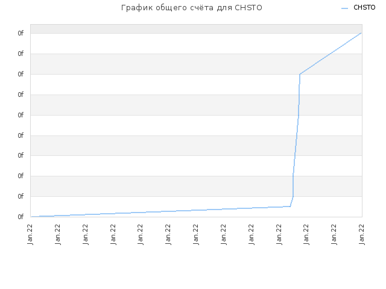
Task: Click the blue line swatch in the legend
Action: point(344,8)
